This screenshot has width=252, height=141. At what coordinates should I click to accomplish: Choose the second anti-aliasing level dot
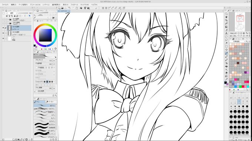[x=47, y=82]
